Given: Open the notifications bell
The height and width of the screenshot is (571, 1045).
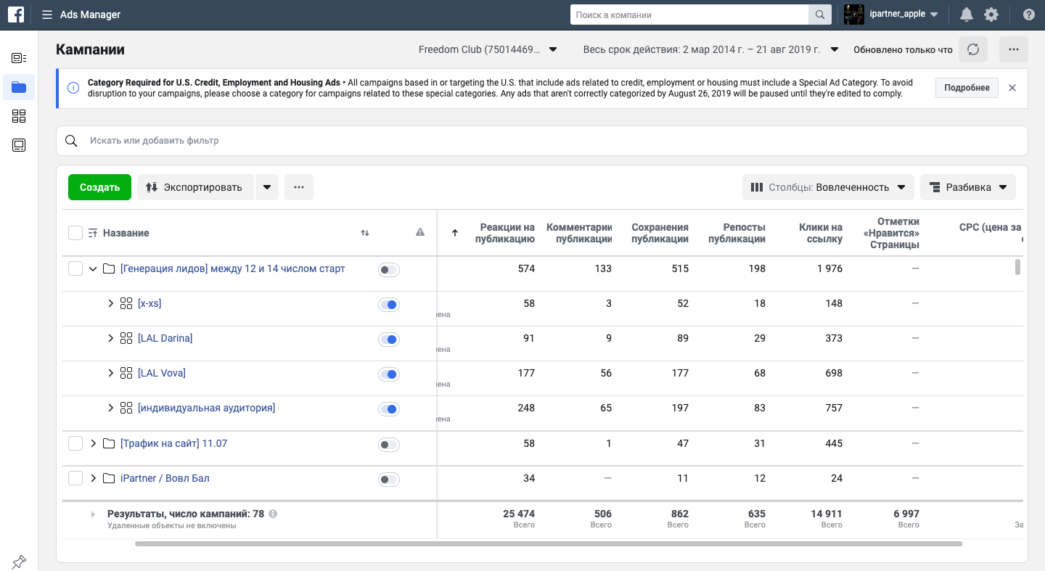Looking at the screenshot, I should click(x=966, y=15).
